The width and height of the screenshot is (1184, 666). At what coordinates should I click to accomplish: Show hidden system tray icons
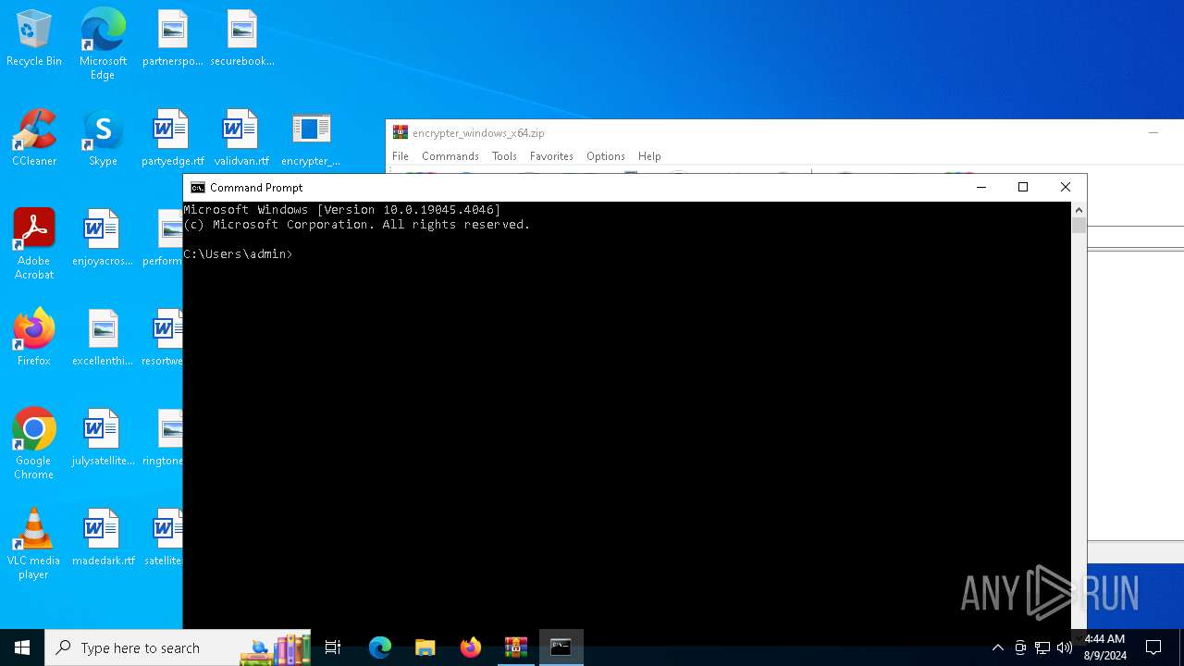997,647
